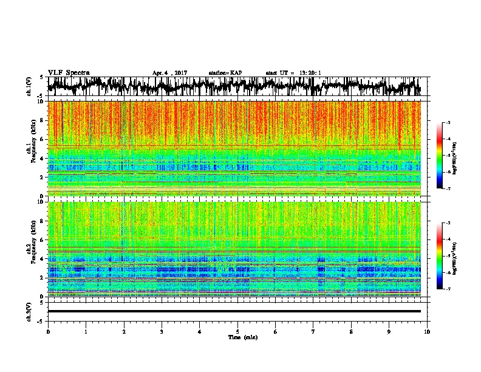This screenshot has height=372, width=481.
Task: Click the ch.3 flat black trace line
Action: [234, 311]
